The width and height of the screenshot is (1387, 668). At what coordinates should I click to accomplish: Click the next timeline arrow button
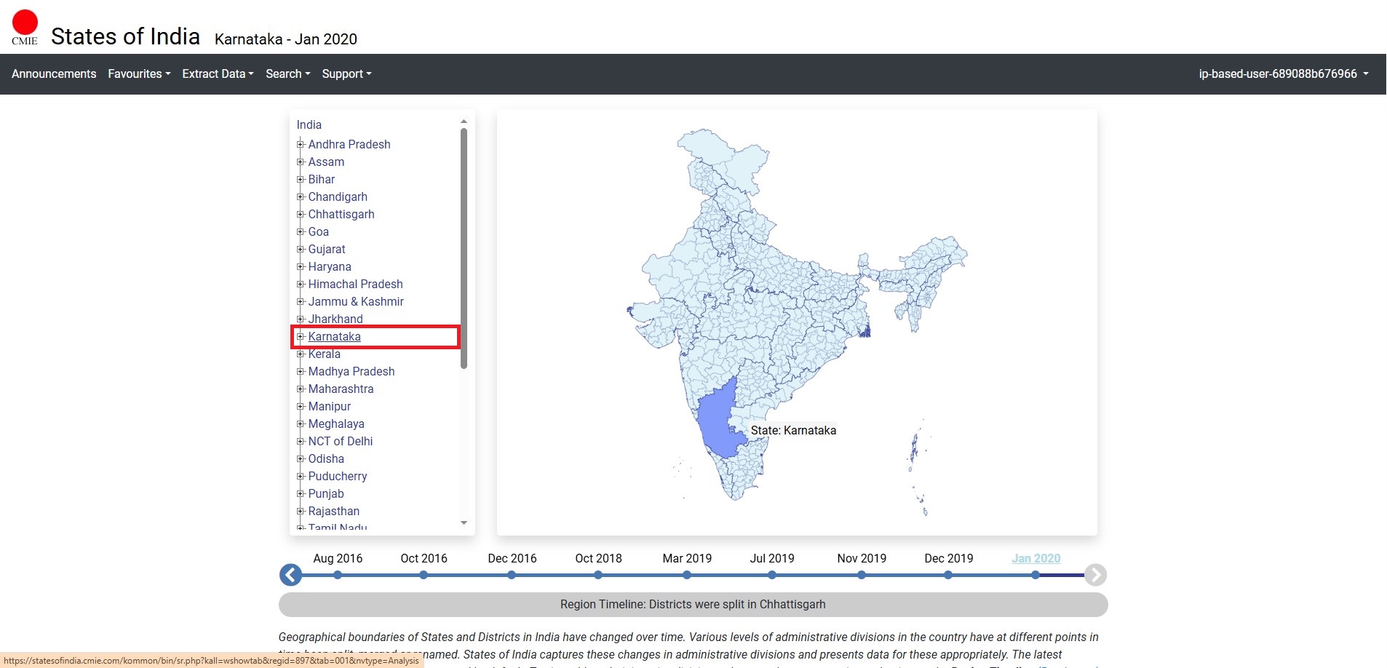[x=1095, y=575]
